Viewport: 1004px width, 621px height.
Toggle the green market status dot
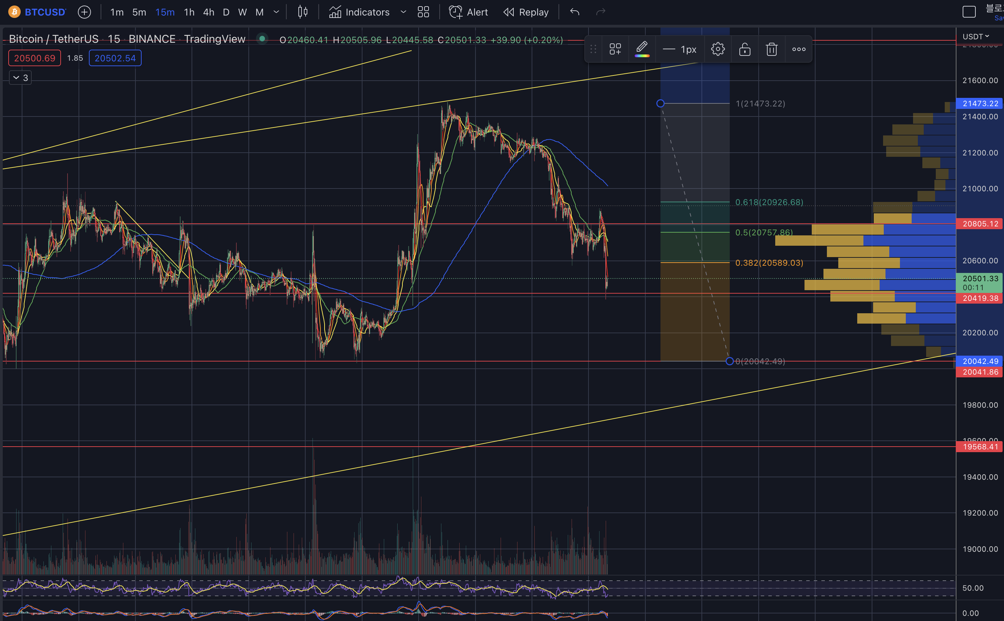coord(262,39)
